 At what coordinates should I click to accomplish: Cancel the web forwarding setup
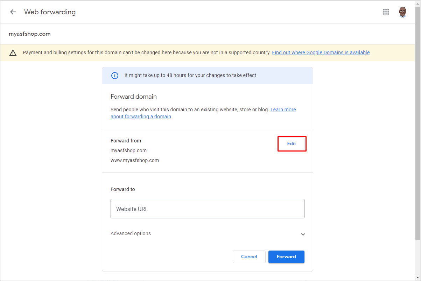tap(249, 257)
